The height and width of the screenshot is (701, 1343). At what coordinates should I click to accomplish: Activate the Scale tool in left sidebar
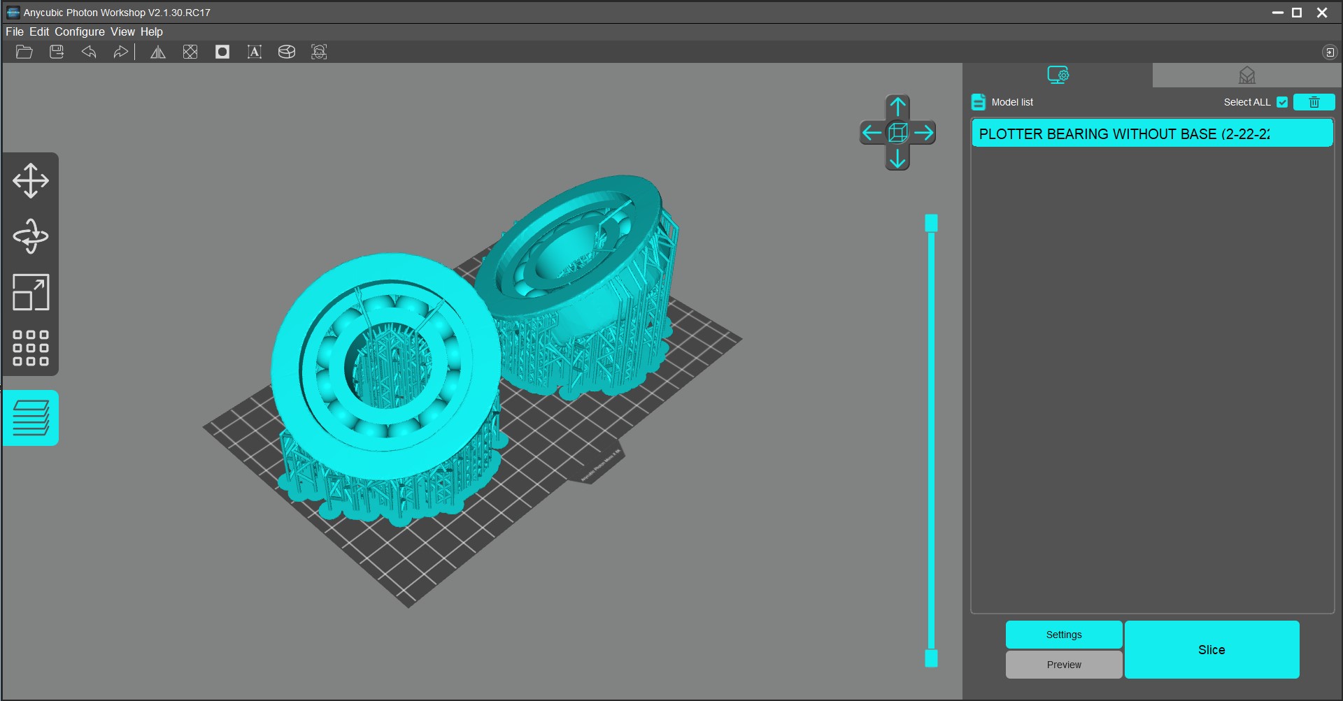31,292
